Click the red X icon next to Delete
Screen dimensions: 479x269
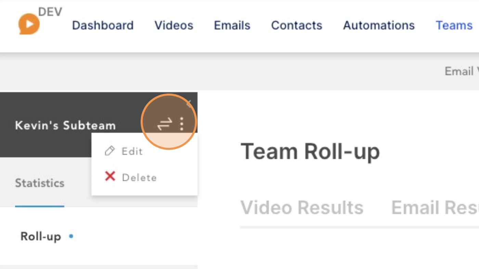[x=110, y=176]
